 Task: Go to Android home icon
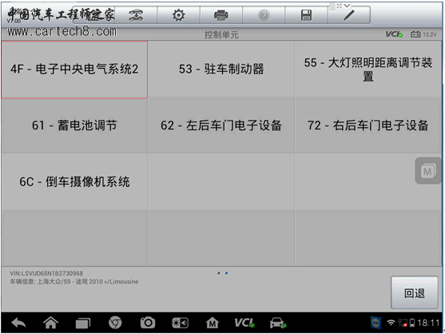pyautogui.click(x=50, y=323)
